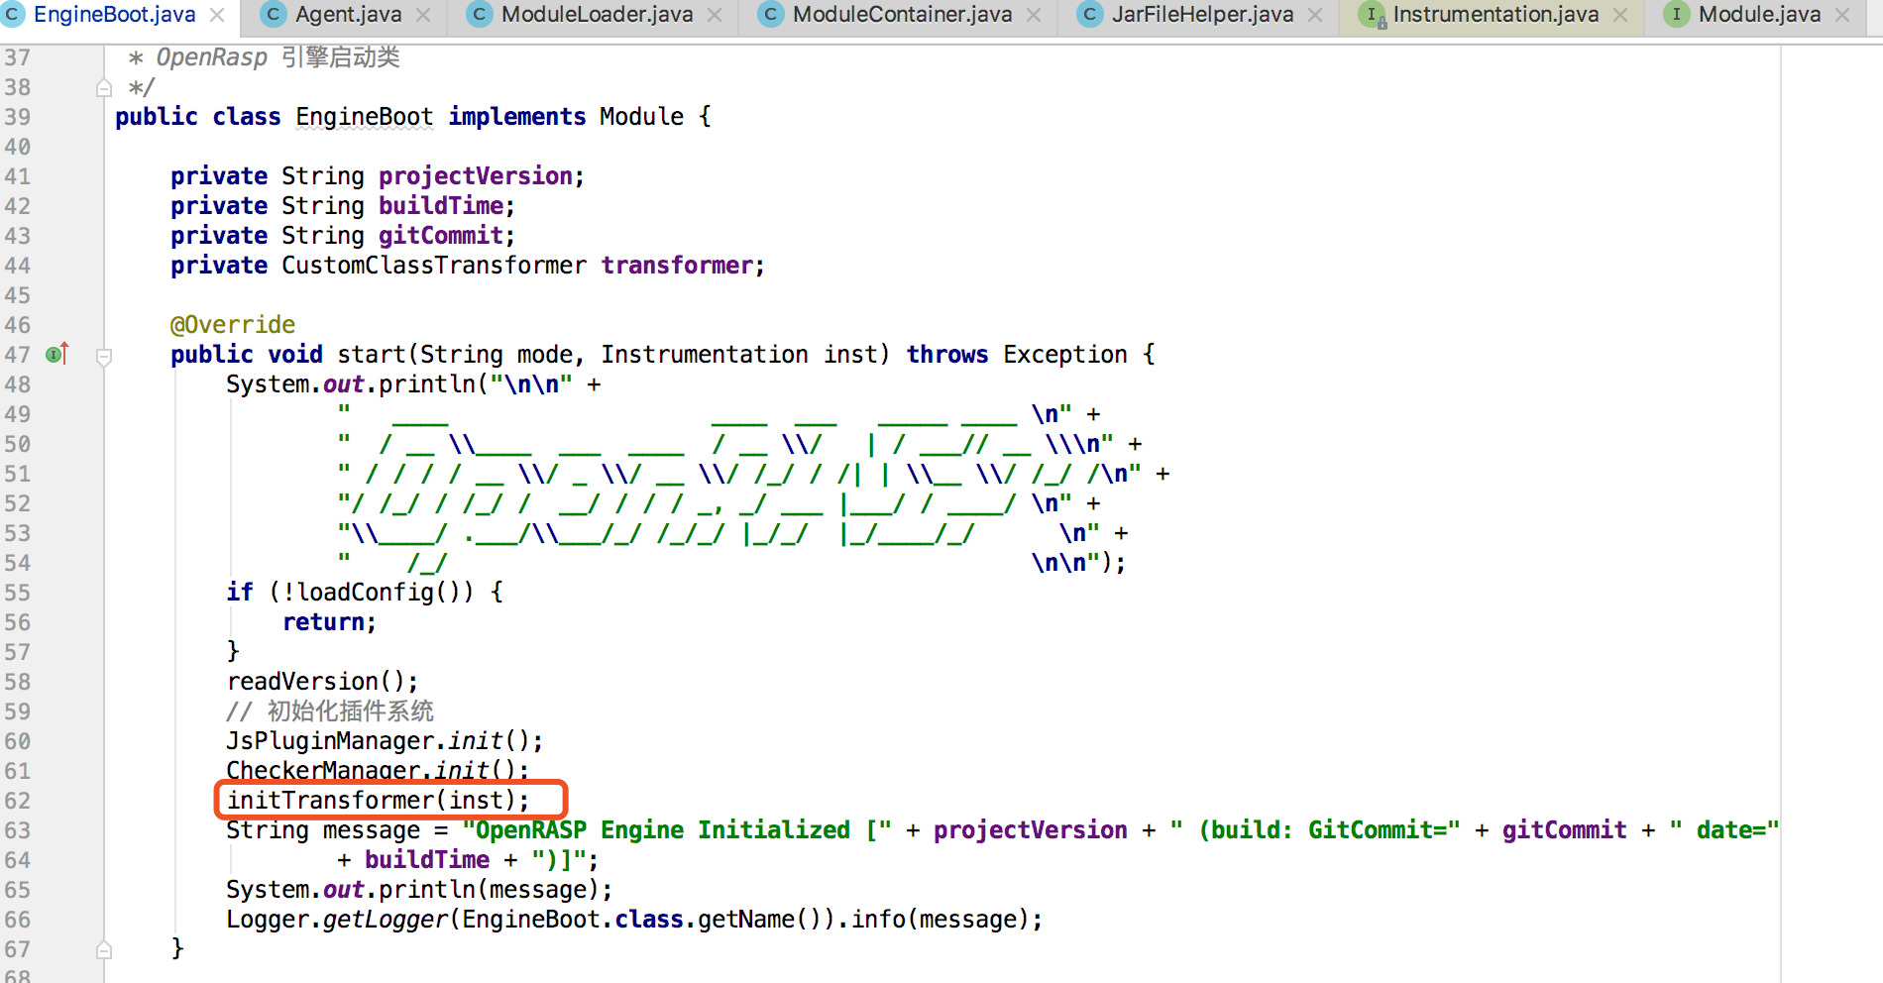Collapse the start method using its fold marker

pyautogui.click(x=104, y=356)
